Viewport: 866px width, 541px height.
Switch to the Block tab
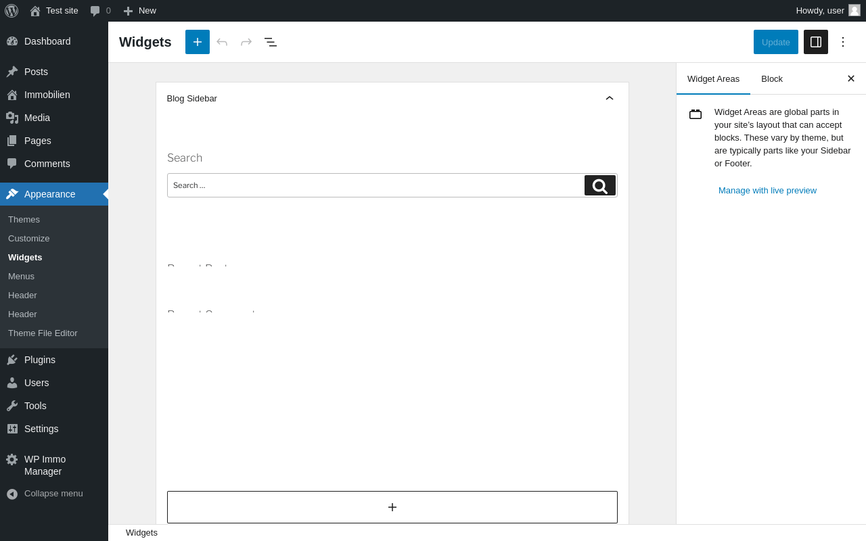772,78
